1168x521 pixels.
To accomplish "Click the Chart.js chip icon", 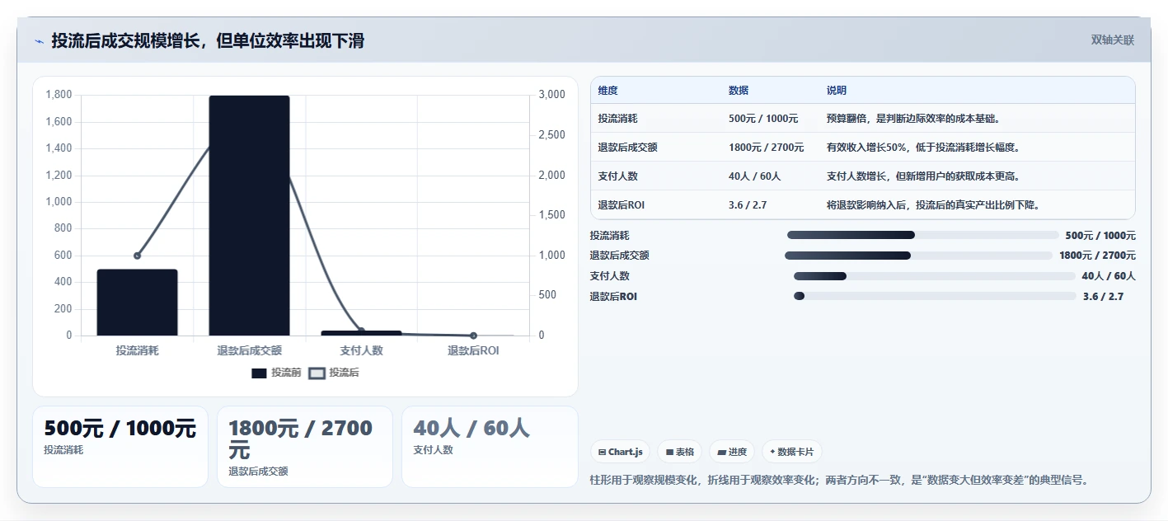I will point(602,452).
